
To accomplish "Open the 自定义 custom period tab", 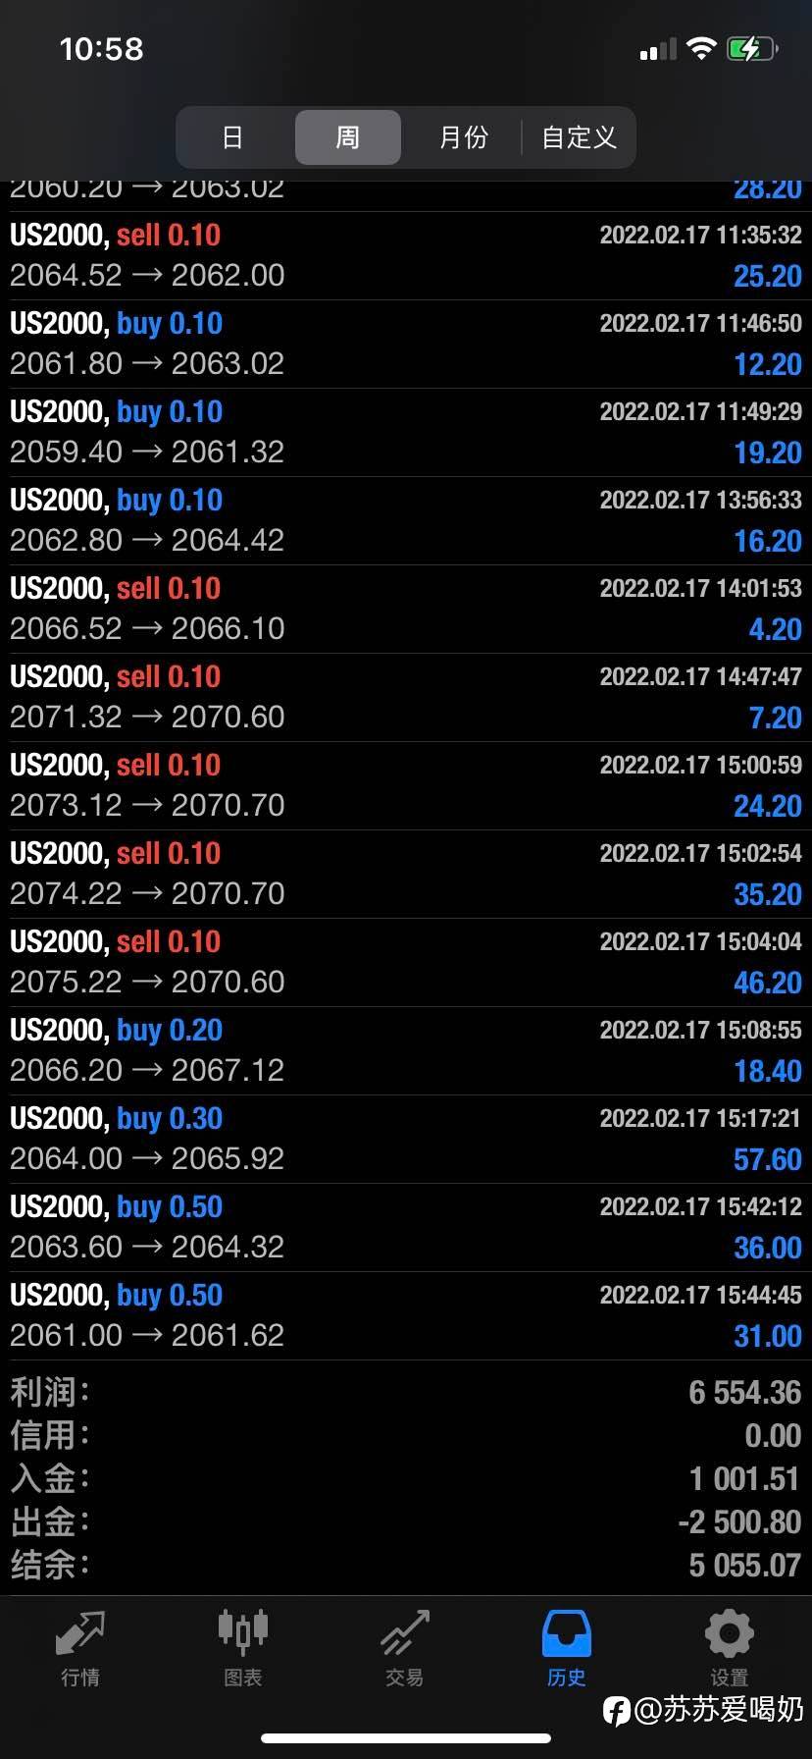I will point(579,136).
